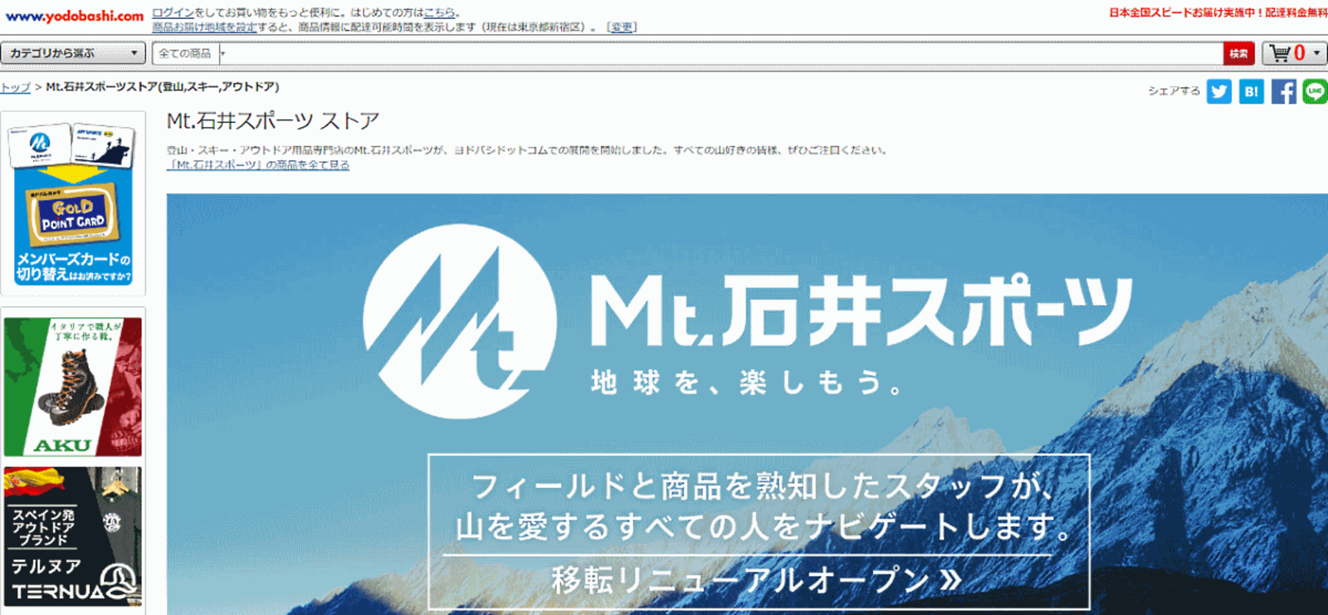Click 商品お届け地域を設定 link
1328x615 pixels.
click(204, 27)
